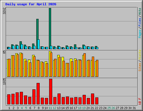The height and width of the screenshot is (111, 143).
Task: Click the Hits legend label
Action: (140, 11)
